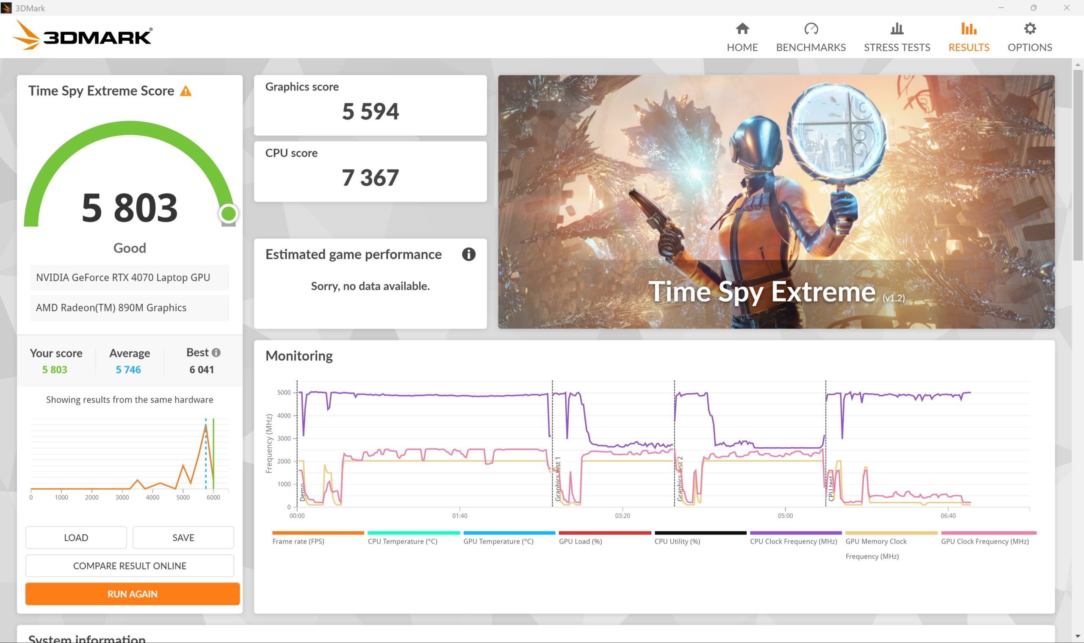The height and width of the screenshot is (643, 1084).
Task: Open the Benchmarks gauge icon
Action: [x=810, y=29]
